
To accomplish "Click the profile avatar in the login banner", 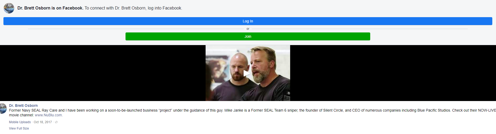I will pyautogui.click(x=9, y=8).
